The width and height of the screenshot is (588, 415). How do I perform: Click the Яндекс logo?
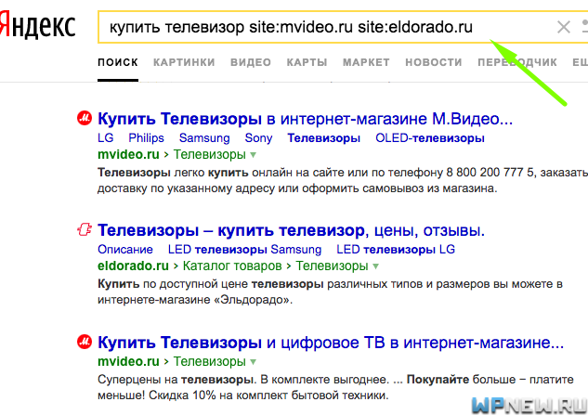tap(37, 25)
